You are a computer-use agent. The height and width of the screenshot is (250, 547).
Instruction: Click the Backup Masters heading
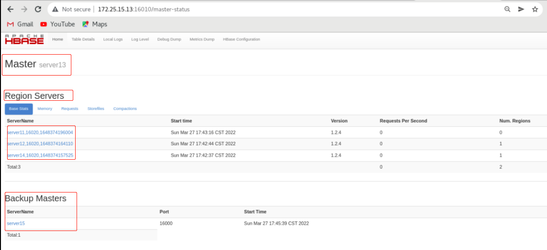36,199
